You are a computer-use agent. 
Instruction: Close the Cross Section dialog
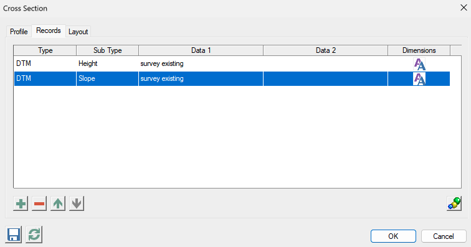(464, 8)
